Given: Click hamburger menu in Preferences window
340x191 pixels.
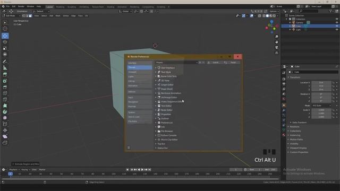Looking at the screenshot, I should click(x=129, y=147).
